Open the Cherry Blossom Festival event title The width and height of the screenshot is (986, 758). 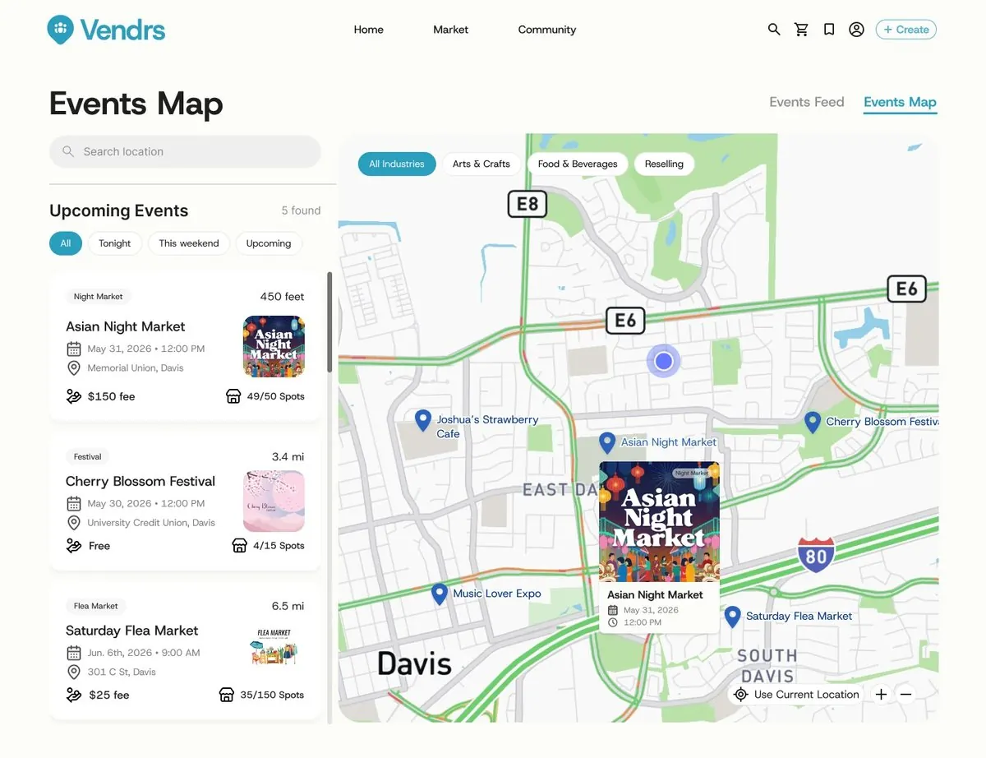point(141,481)
